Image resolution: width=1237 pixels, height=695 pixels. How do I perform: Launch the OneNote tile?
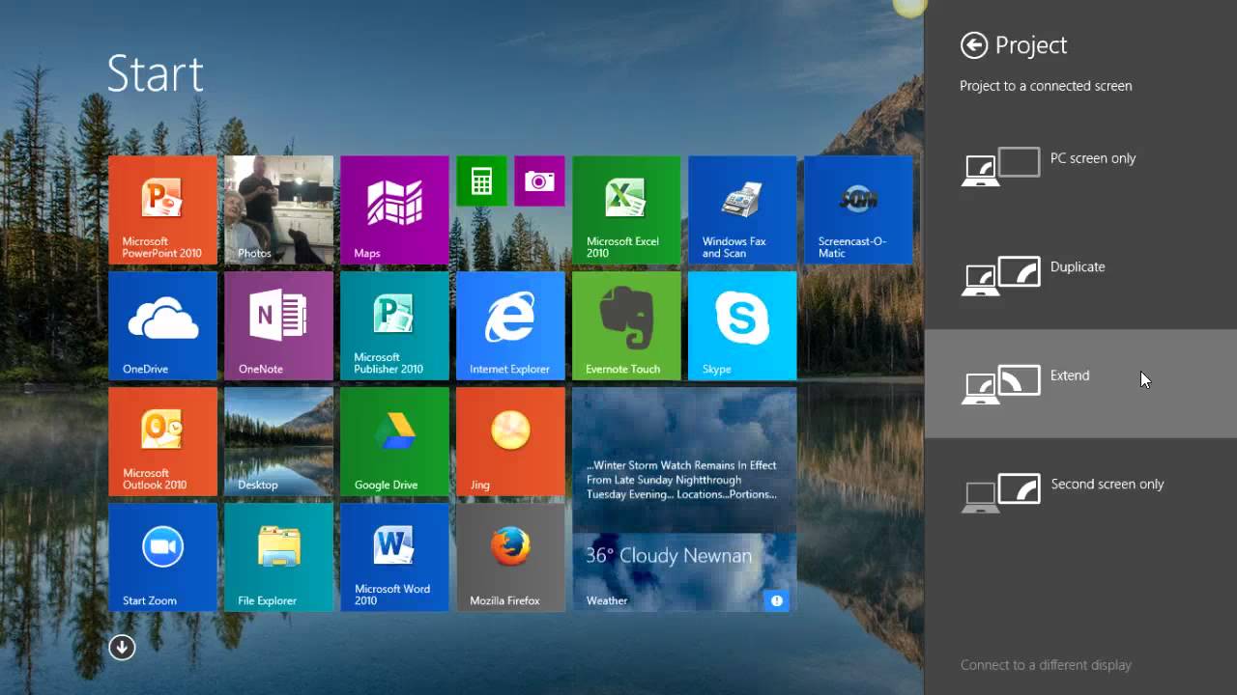[278, 325]
